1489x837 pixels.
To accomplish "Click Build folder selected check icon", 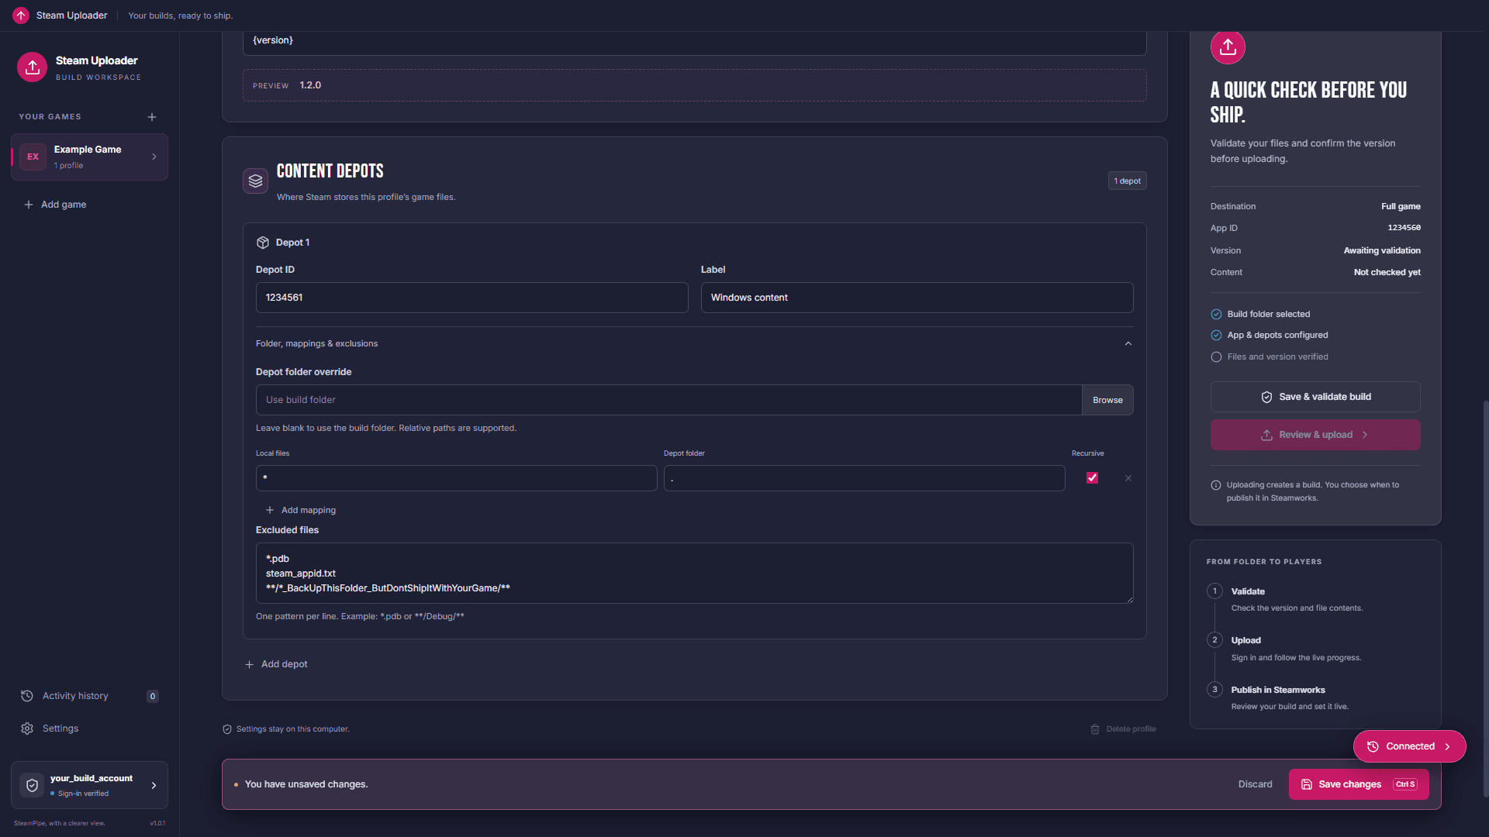I will [1216, 314].
